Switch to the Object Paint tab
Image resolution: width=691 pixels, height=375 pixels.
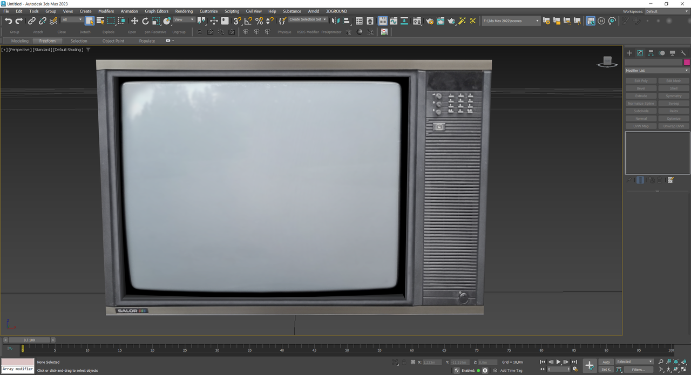[x=113, y=41]
